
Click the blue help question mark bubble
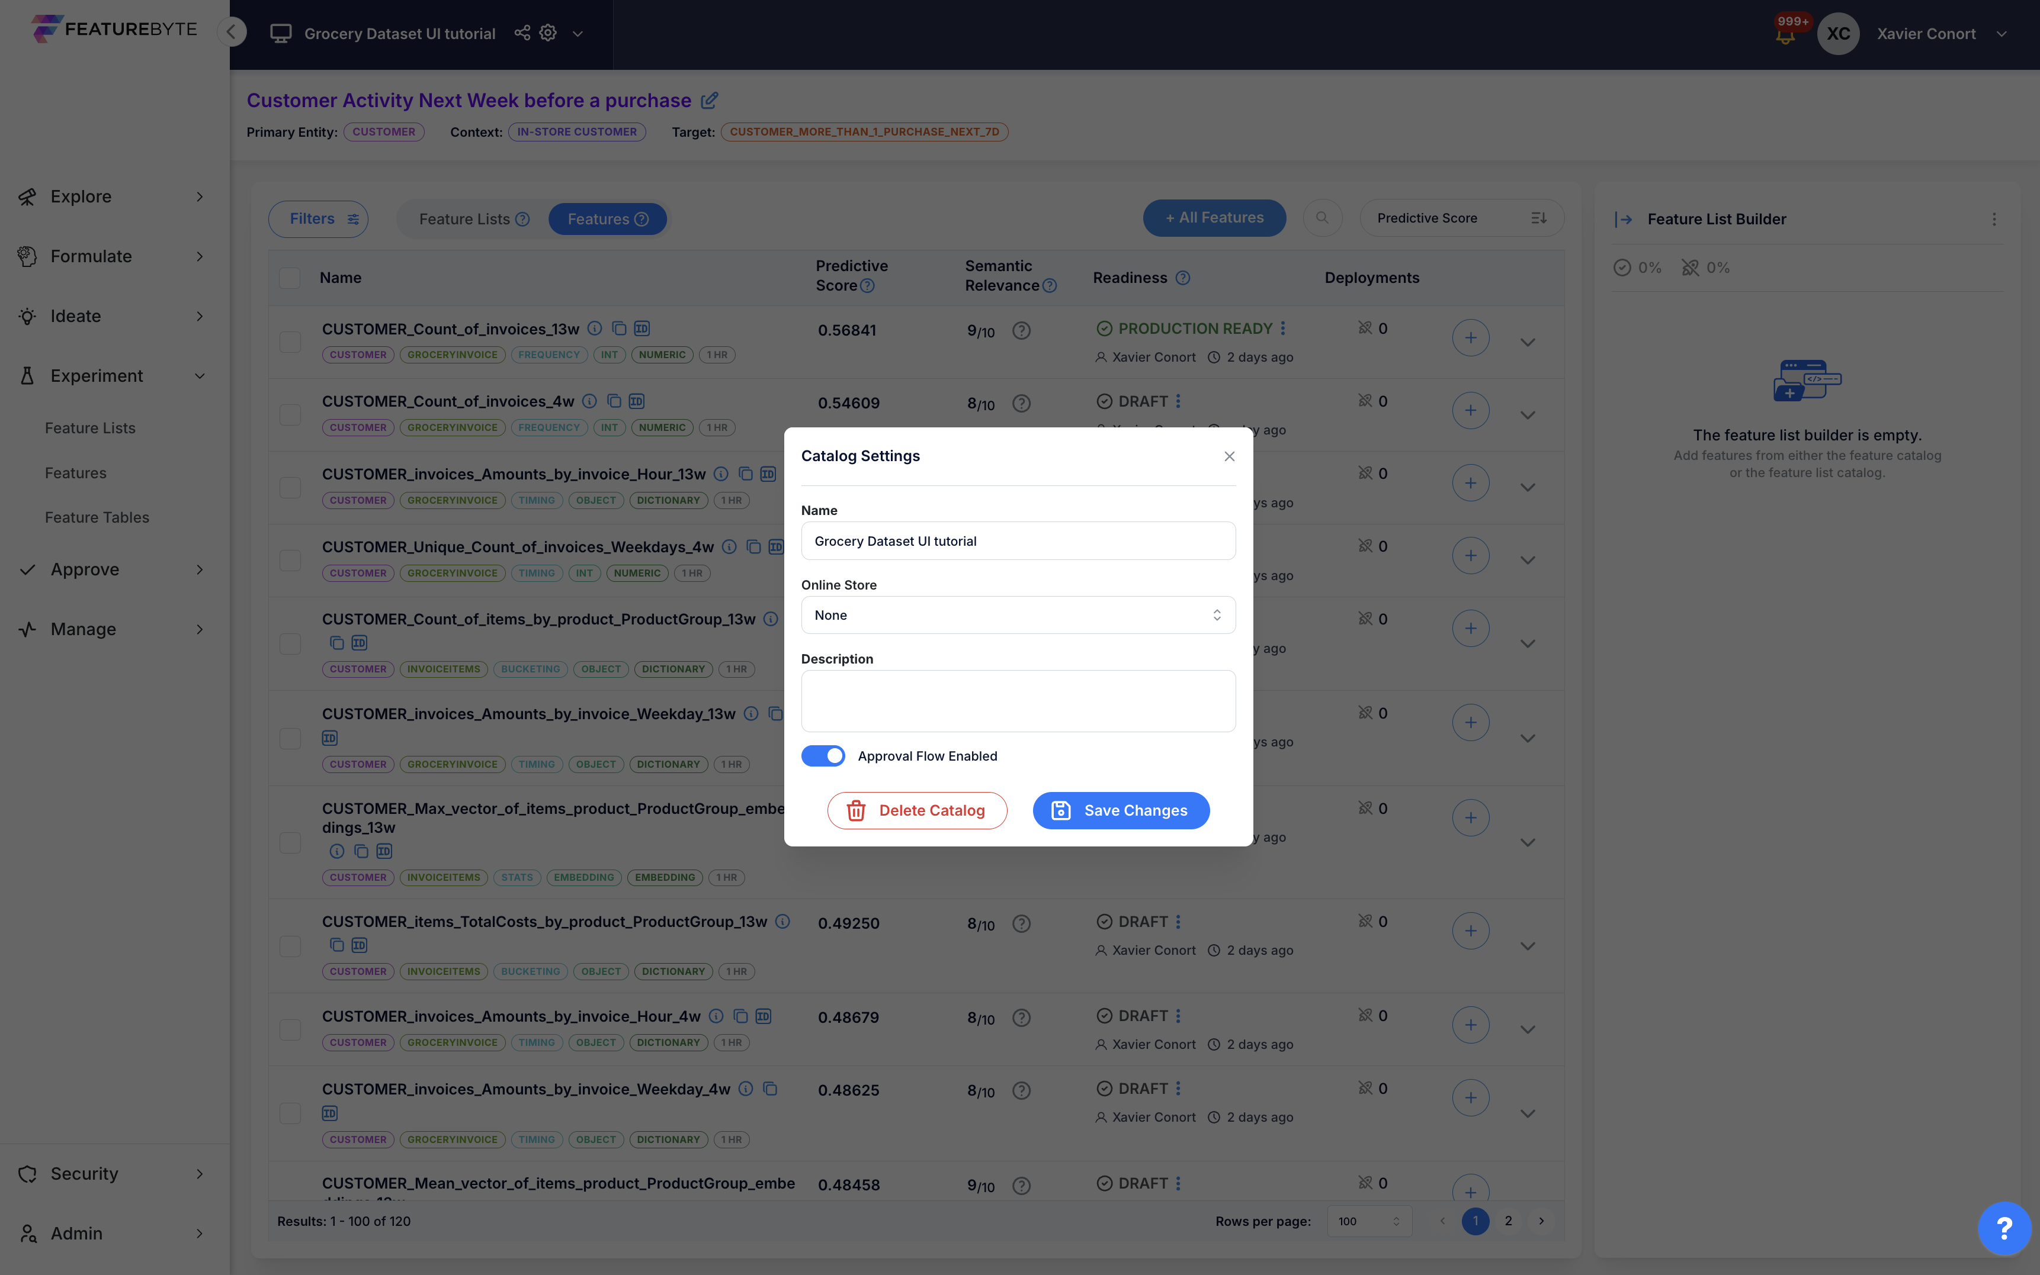[x=2004, y=1229]
